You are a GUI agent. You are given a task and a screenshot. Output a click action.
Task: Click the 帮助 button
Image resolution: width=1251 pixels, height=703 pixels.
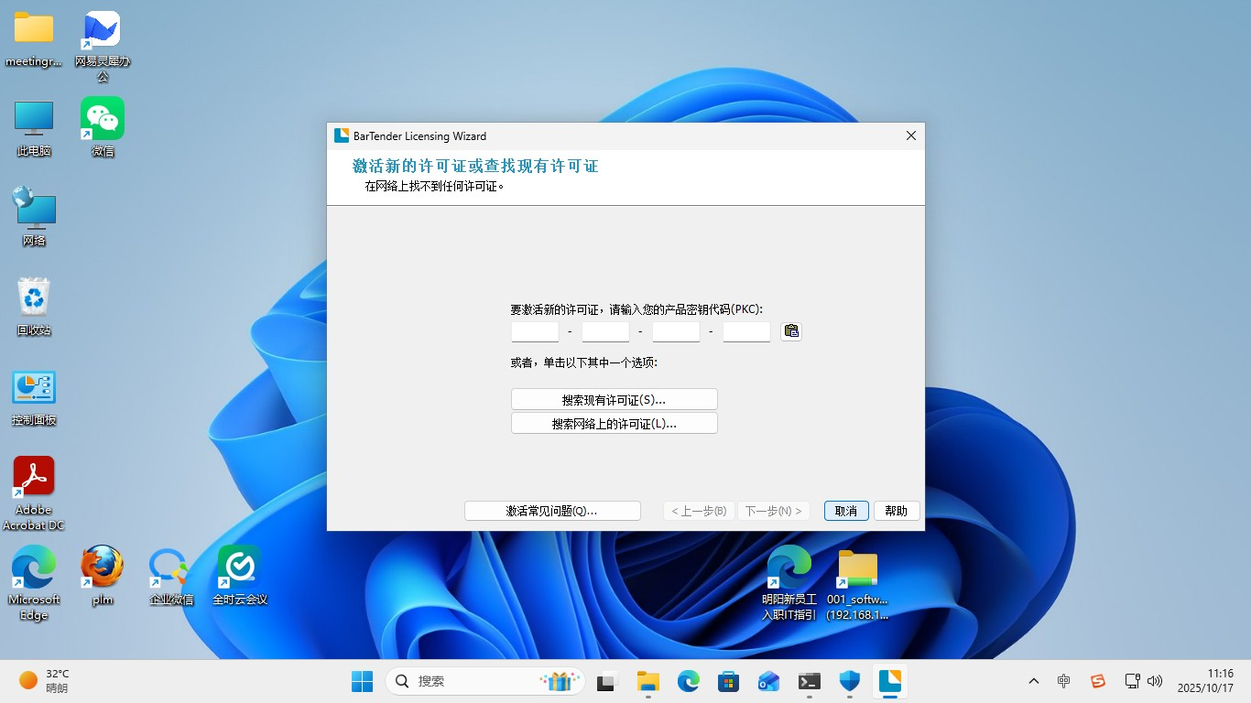tap(897, 511)
